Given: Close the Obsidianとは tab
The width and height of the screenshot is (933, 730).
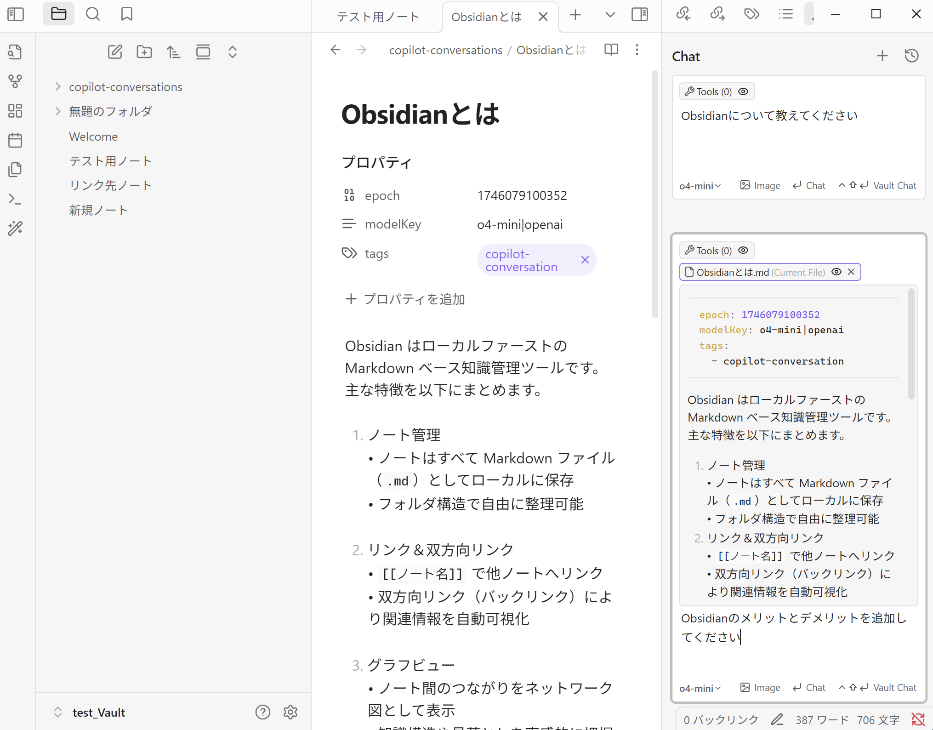Looking at the screenshot, I should pos(543,17).
